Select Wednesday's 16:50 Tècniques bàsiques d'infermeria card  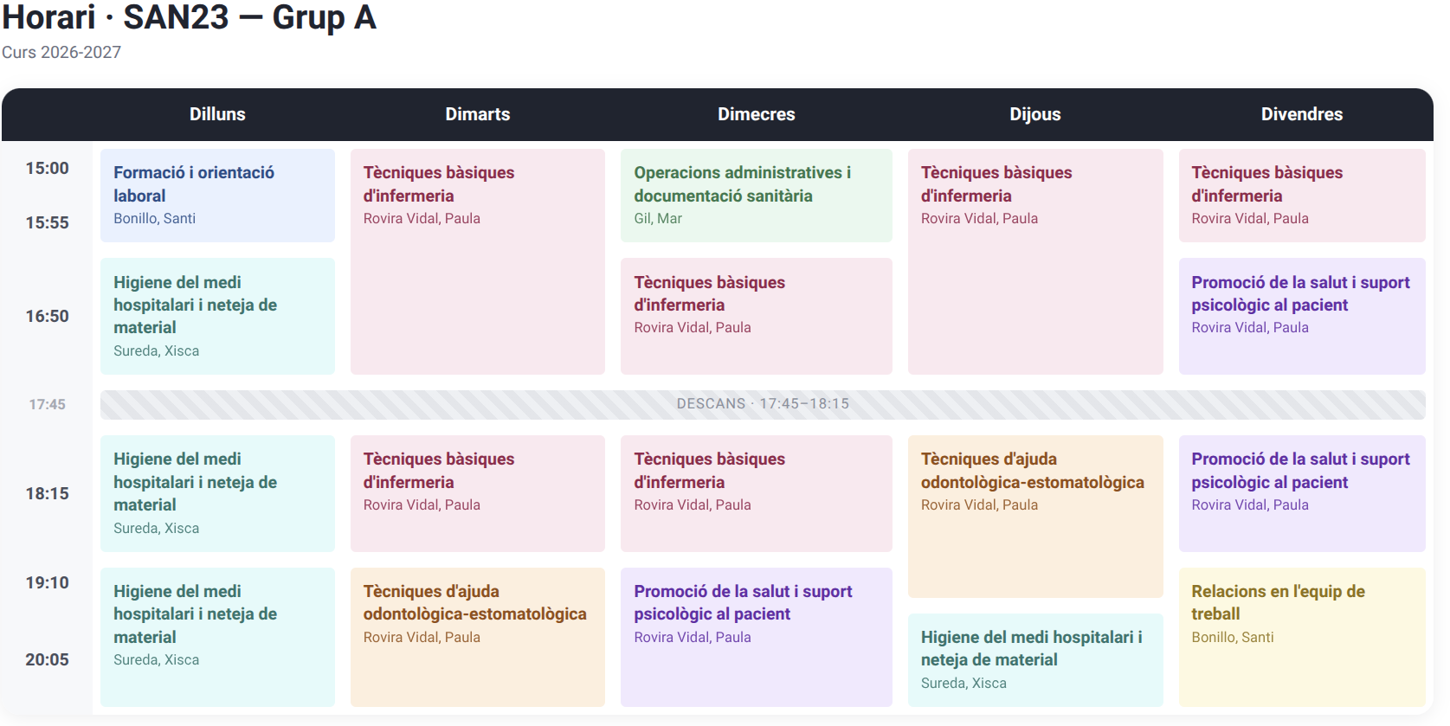(x=757, y=316)
